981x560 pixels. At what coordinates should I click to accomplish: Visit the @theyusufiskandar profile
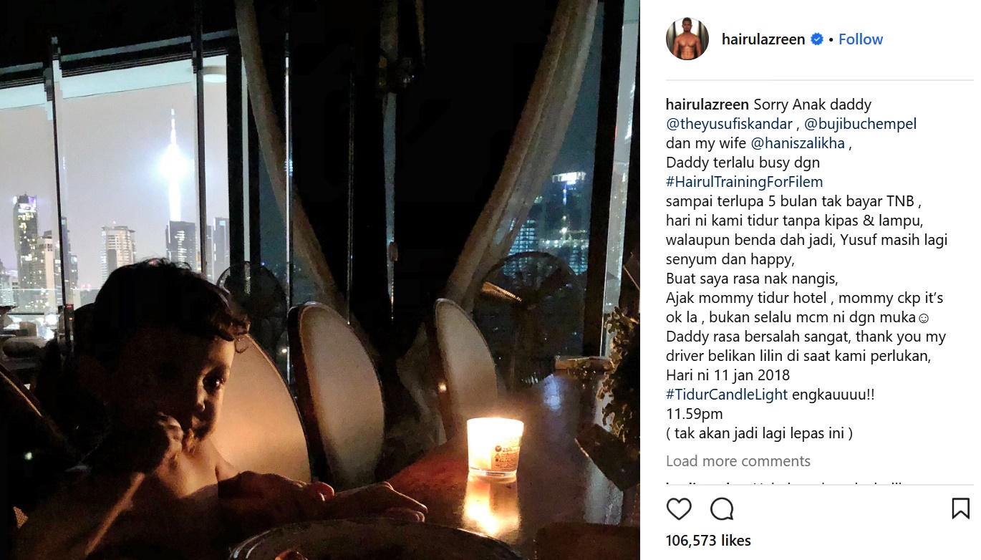coord(730,124)
